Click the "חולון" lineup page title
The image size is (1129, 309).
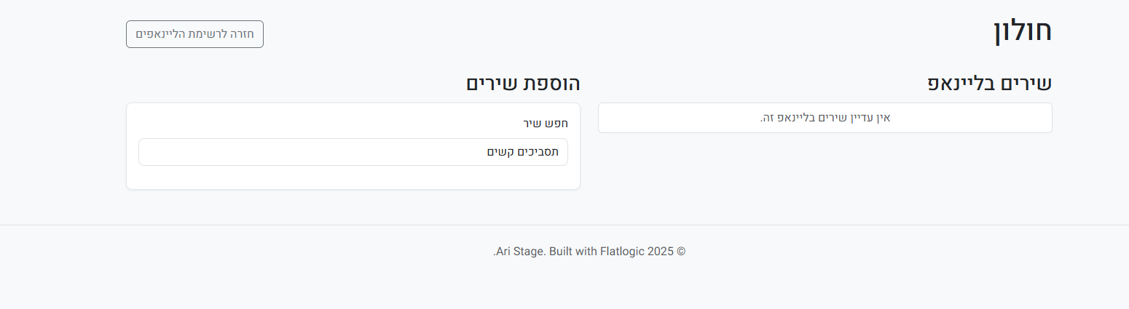(x=1022, y=32)
